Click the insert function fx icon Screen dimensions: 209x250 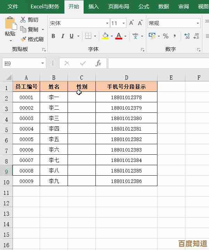tap(98, 63)
